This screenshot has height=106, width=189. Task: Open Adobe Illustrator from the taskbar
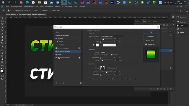pos(106,2)
